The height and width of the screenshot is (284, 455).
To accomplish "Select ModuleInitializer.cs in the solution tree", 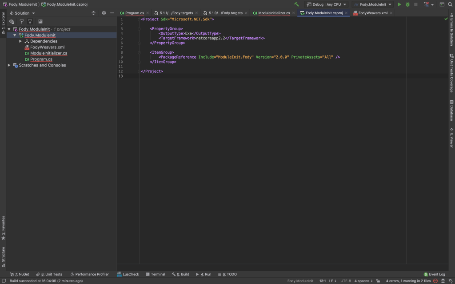I will click(48, 53).
